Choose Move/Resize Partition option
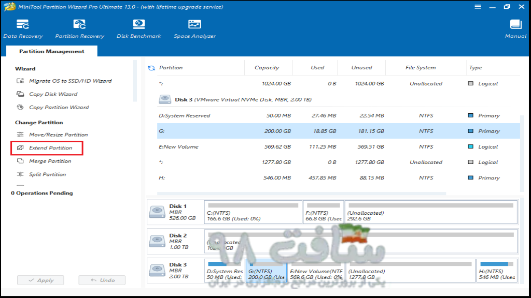This screenshot has width=531, height=298. 58,135
